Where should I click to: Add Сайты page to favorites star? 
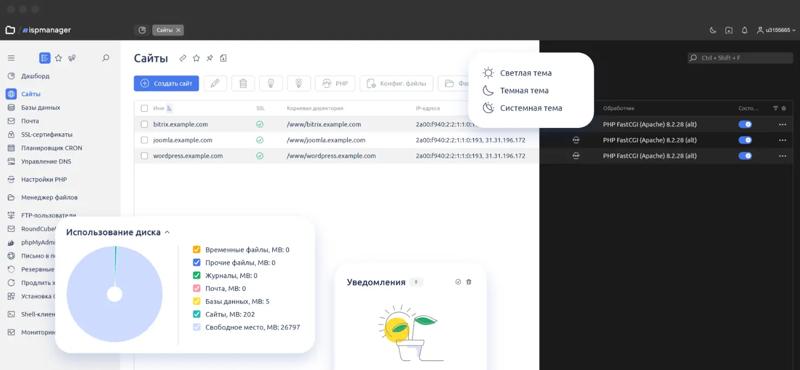196,58
